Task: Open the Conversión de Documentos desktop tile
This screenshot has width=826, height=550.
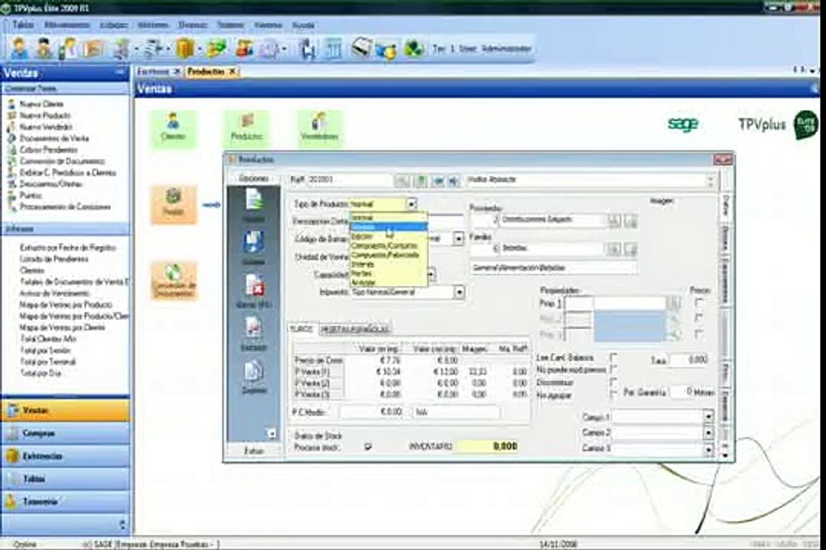Action: coord(174,281)
